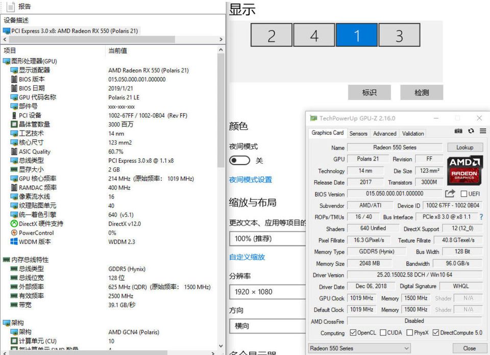Viewport: 490px width, 355px height.
Task: Click the PCI device row icon
Action: [14, 115]
